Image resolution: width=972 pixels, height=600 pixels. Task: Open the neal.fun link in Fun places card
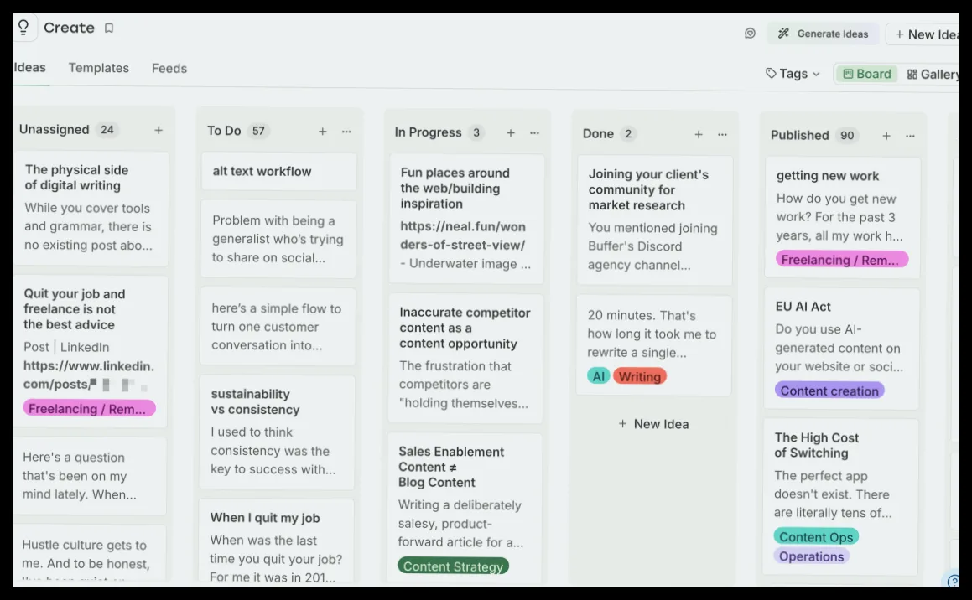click(462, 236)
